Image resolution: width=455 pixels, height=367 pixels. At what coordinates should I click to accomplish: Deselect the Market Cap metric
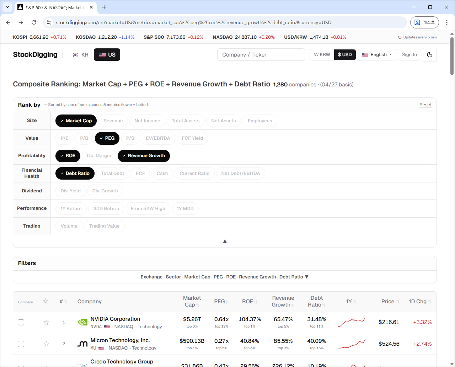[x=76, y=121]
